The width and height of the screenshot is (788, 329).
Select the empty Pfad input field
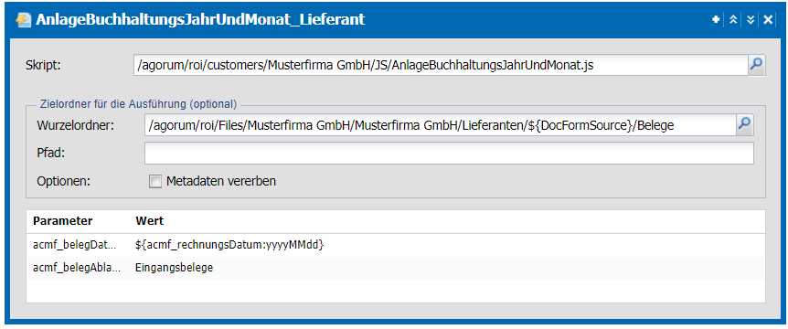[449, 154]
